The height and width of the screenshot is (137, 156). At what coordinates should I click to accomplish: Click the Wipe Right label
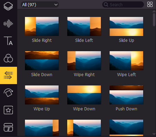pos(84,75)
